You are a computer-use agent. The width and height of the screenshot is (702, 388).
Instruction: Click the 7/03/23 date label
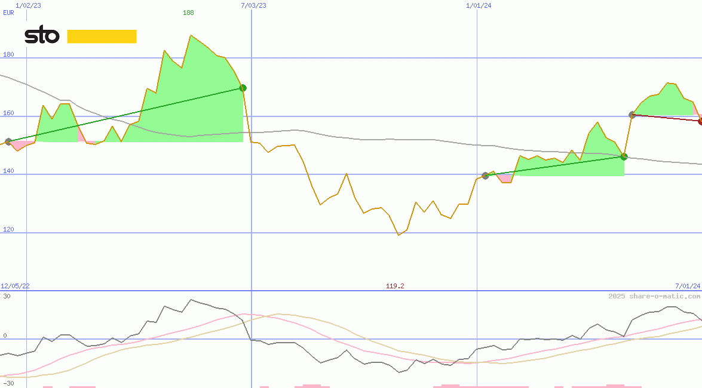[253, 5]
